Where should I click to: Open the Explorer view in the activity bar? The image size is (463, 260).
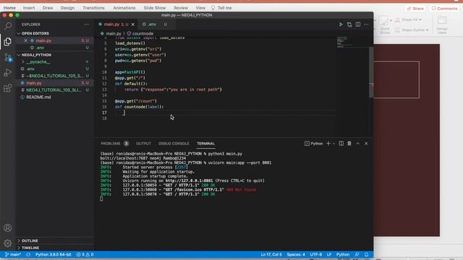pyautogui.click(x=8, y=42)
